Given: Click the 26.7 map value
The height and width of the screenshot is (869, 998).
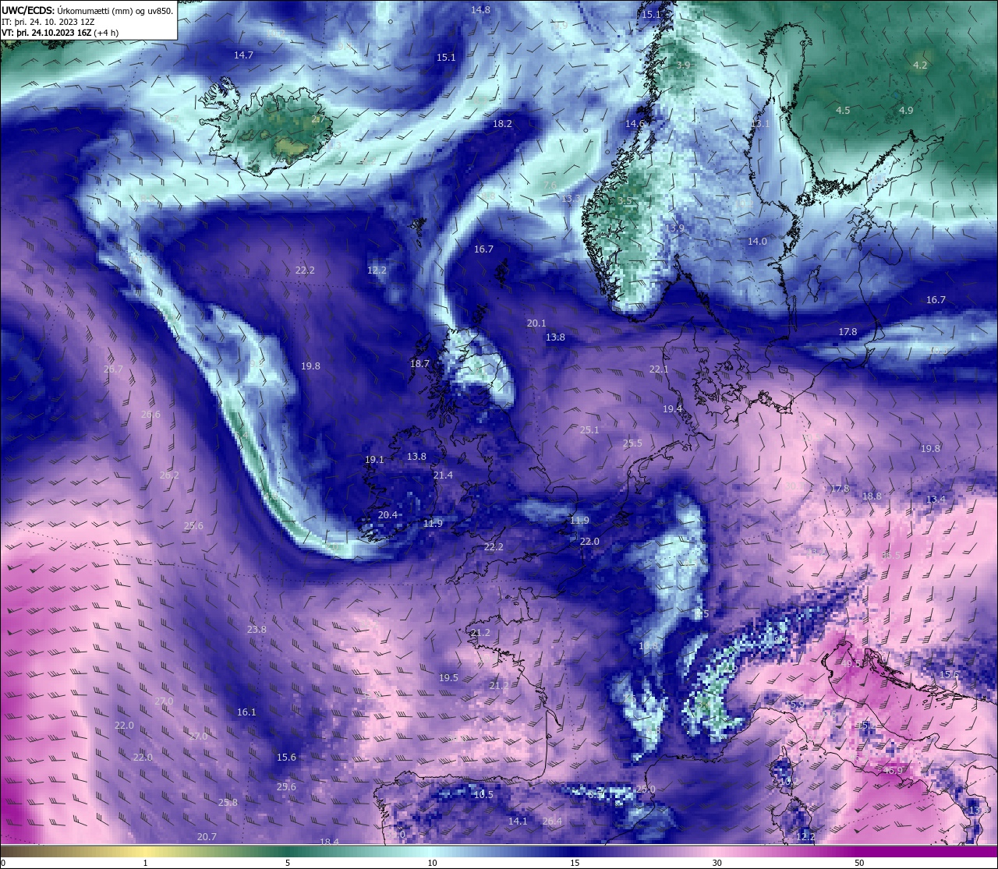Looking at the screenshot, I should pyautogui.click(x=113, y=369).
